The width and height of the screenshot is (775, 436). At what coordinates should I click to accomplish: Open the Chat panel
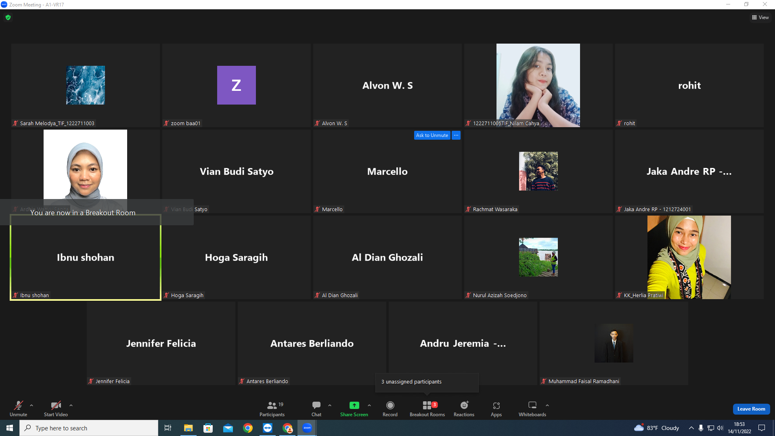[x=316, y=409]
